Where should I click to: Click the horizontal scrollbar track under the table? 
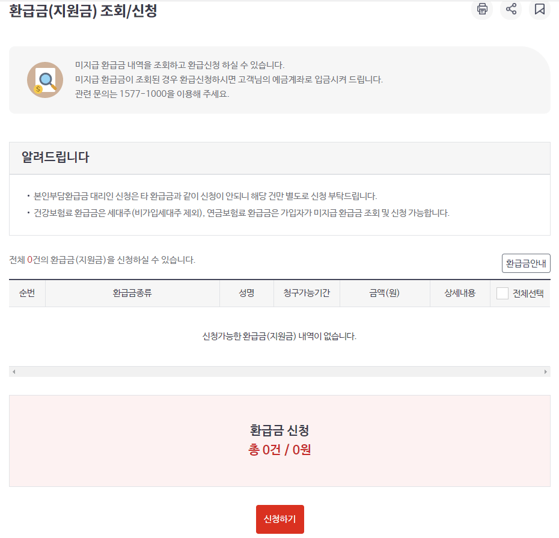(x=279, y=372)
